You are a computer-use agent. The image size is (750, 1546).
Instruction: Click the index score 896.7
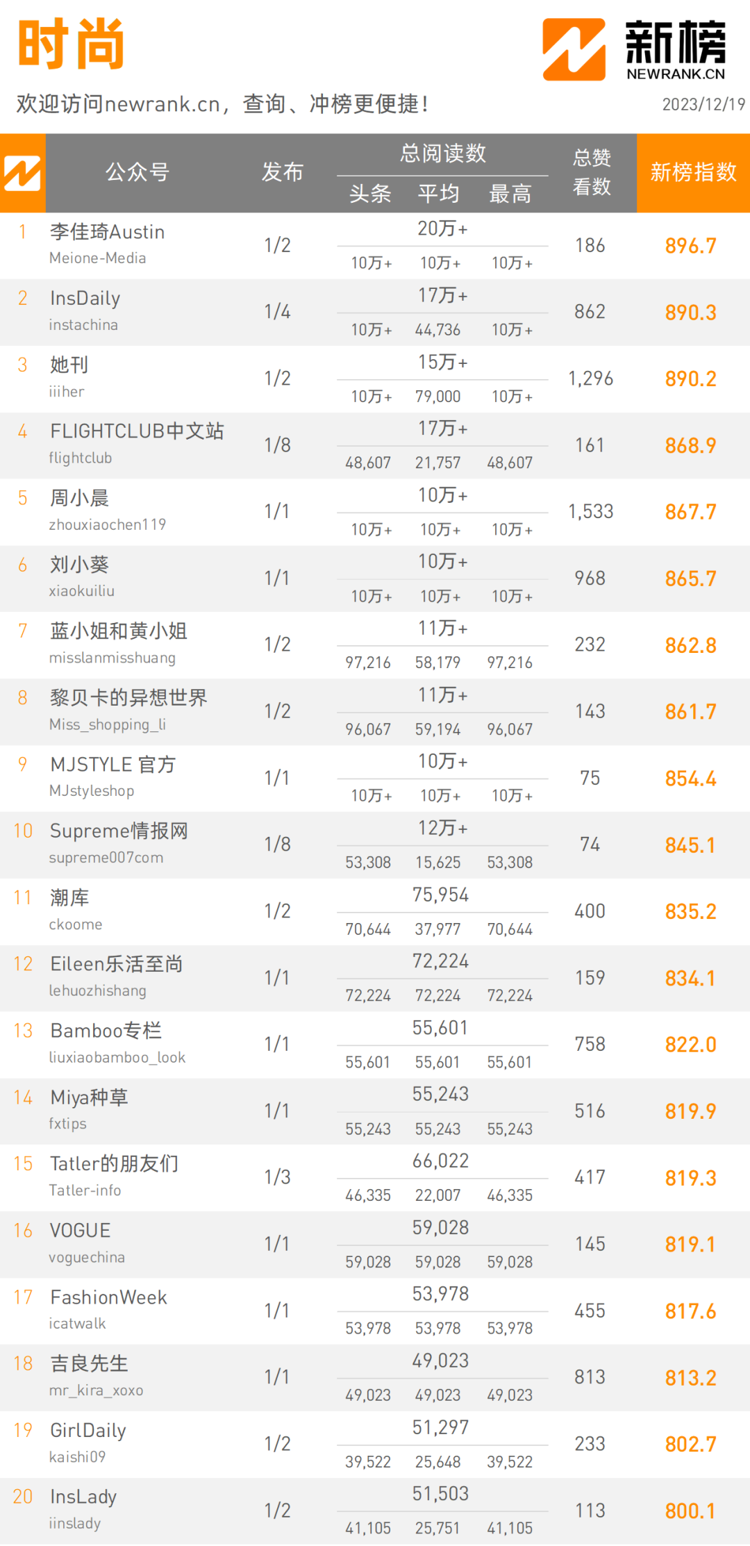[x=690, y=246]
